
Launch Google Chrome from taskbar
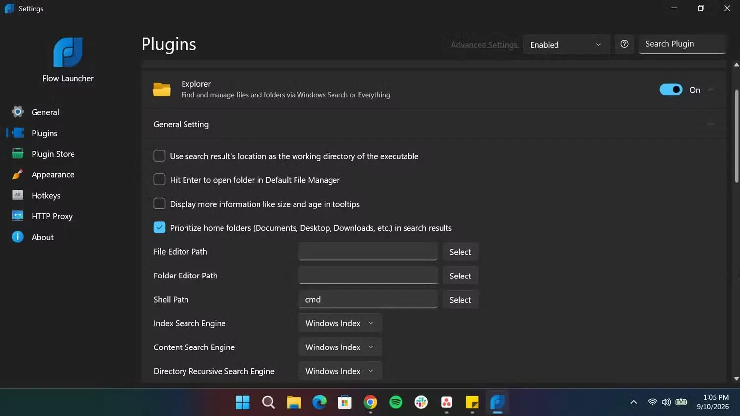tap(370, 402)
